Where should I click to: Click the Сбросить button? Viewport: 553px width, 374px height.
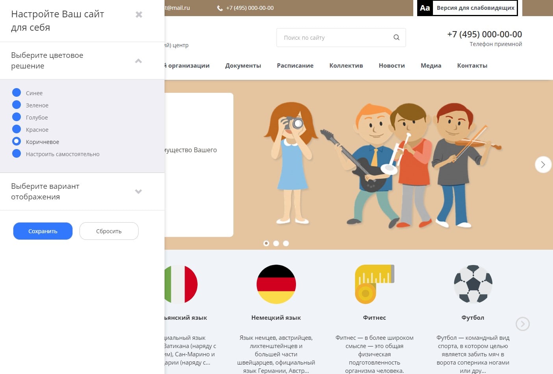(109, 231)
